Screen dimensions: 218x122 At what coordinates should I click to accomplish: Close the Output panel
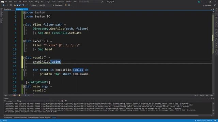coord(213,98)
